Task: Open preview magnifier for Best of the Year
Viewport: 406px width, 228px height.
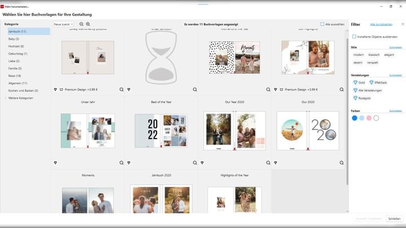Action: tap(195, 162)
